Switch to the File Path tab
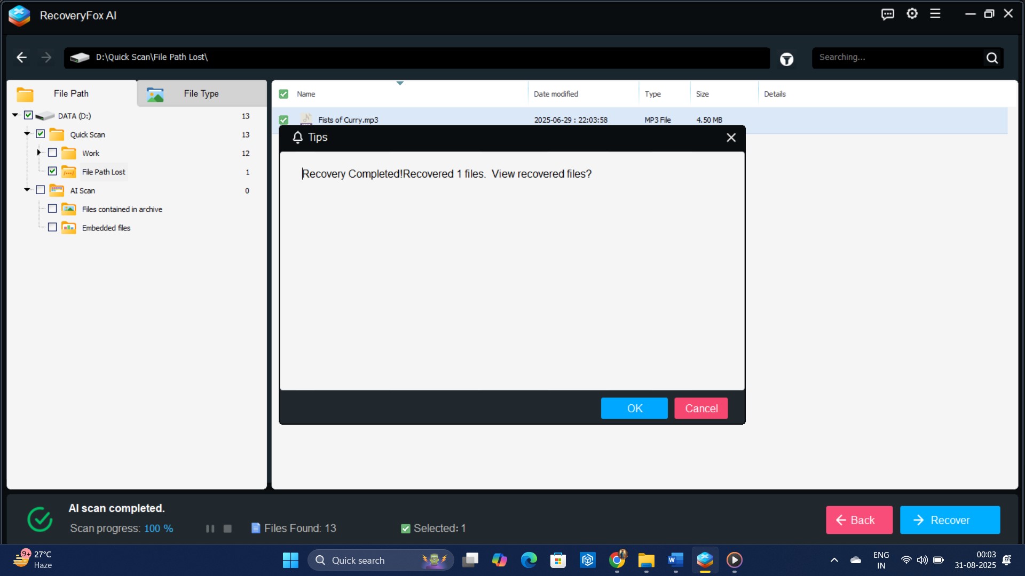The height and width of the screenshot is (576, 1025). (x=71, y=94)
